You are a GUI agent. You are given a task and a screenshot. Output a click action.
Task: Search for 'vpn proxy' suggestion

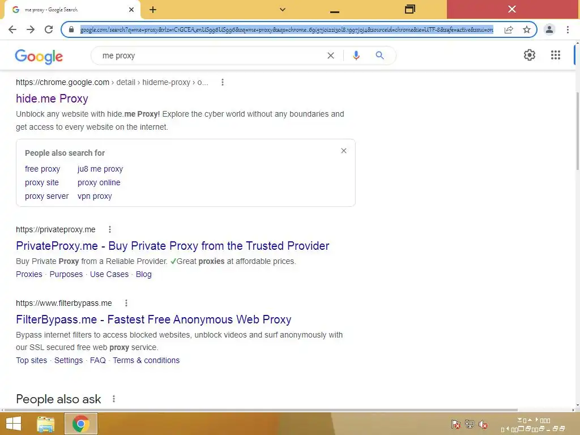pos(95,197)
